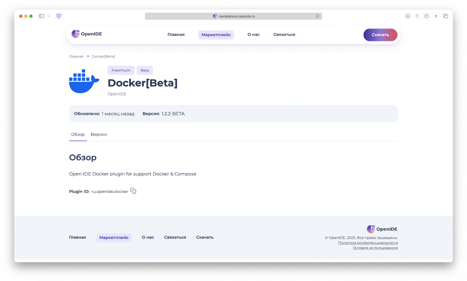Copy the Plugin ID with the copy icon
The image size is (467, 281).
[133, 191]
